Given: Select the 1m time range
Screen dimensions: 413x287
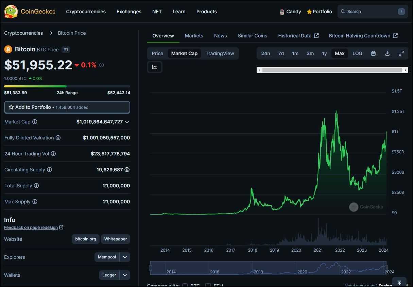Looking at the screenshot, I should (295, 53).
